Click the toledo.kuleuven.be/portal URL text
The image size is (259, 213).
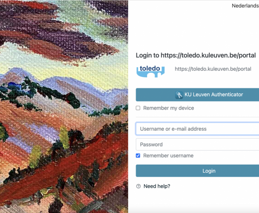pos(213,69)
